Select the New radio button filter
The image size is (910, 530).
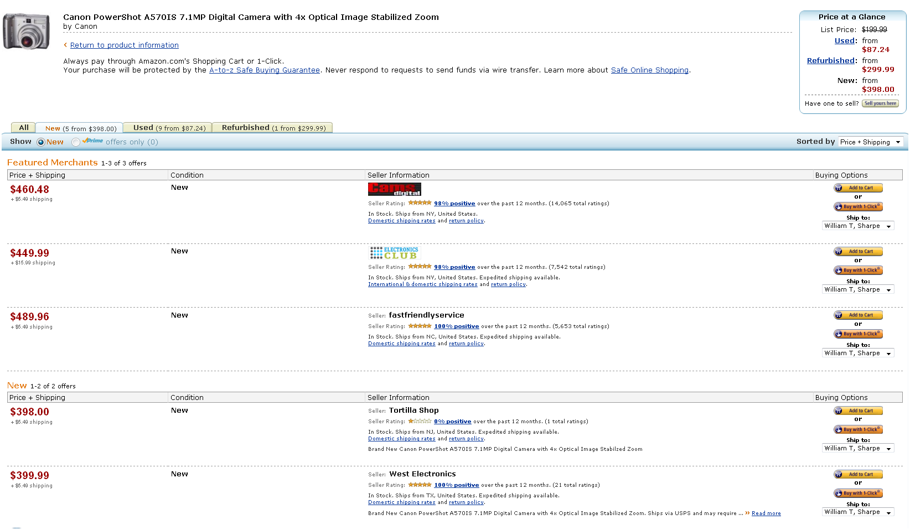click(x=41, y=142)
